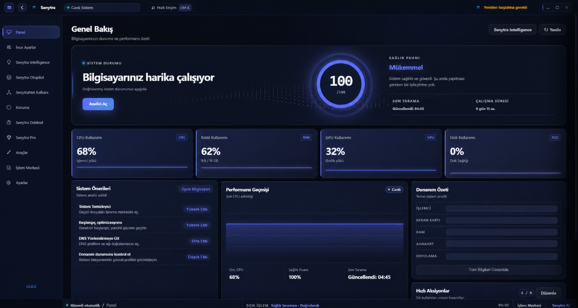Image resolution: width=578 pixels, height=308 pixels.
Task: Click the restart-required Senytra icon in title bar
Action: point(478,7)
